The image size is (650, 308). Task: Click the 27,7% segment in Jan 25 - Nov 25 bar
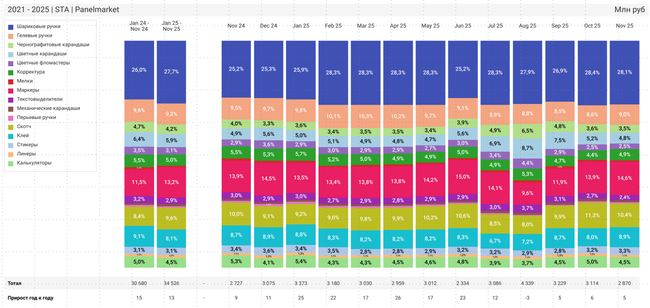coord(171,71)
